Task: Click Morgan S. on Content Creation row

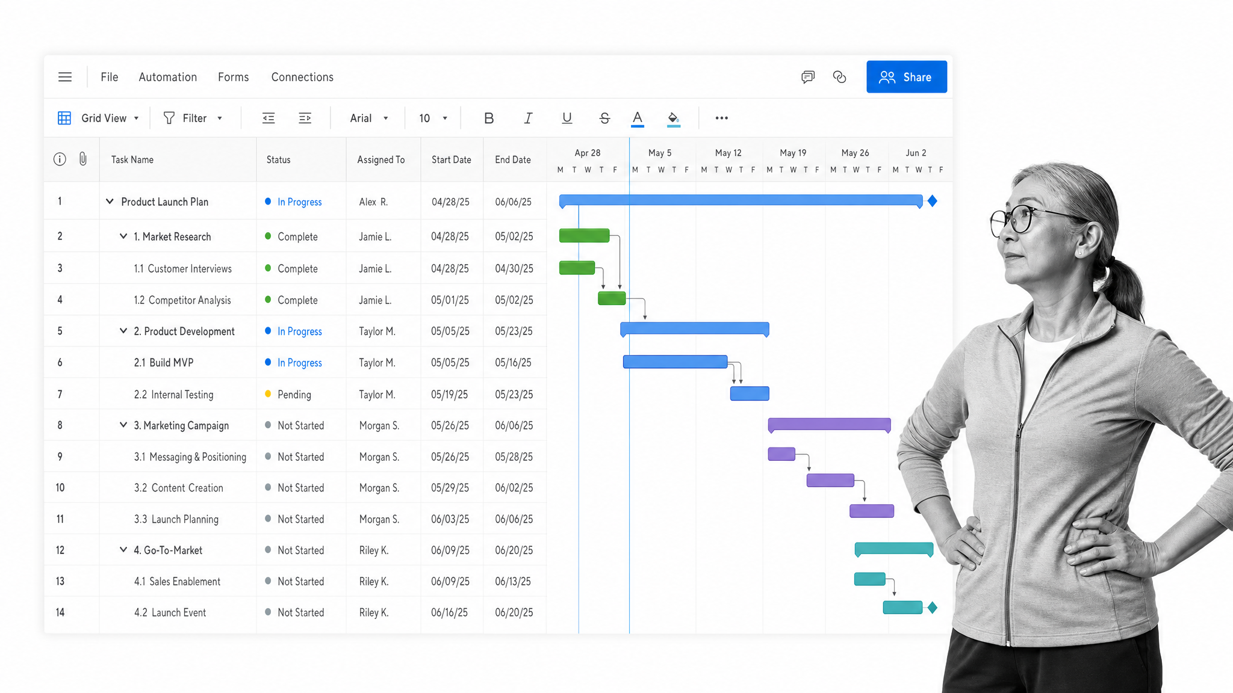Action: pyautogui.click(x=379, y=488)
